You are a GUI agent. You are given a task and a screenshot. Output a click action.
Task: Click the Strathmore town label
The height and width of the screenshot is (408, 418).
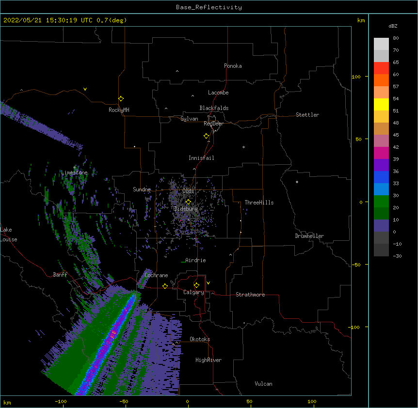click(250, 295)
